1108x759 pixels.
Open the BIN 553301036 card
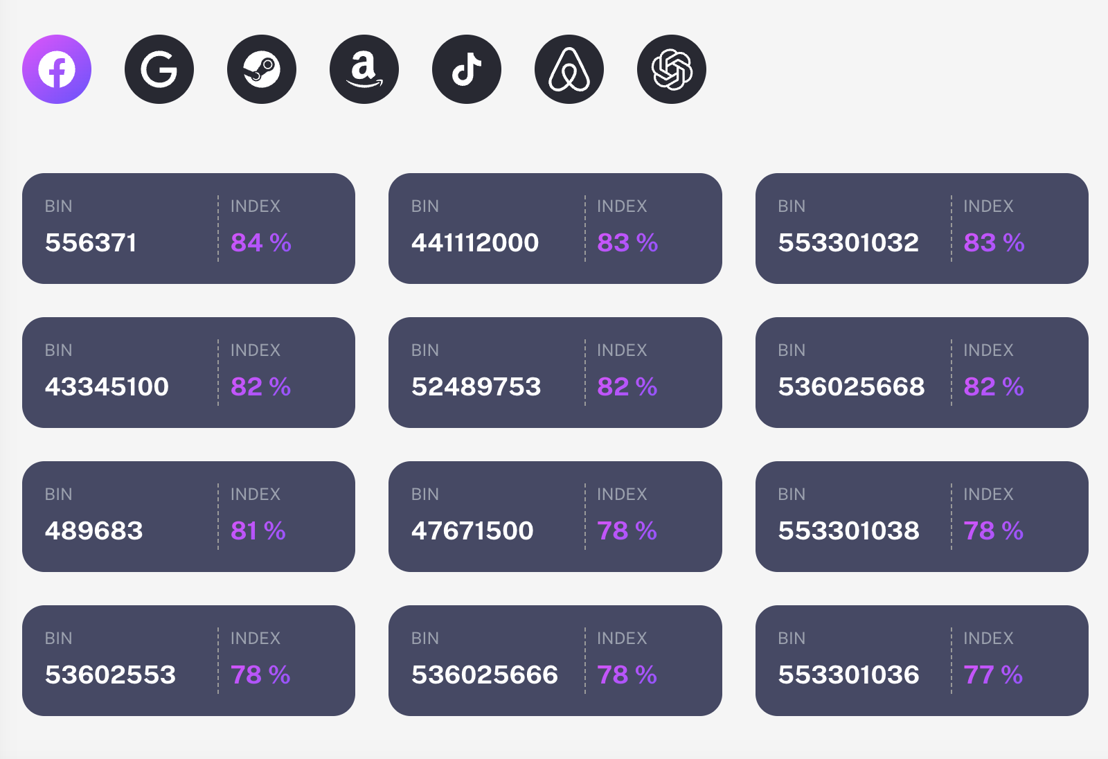922,661
